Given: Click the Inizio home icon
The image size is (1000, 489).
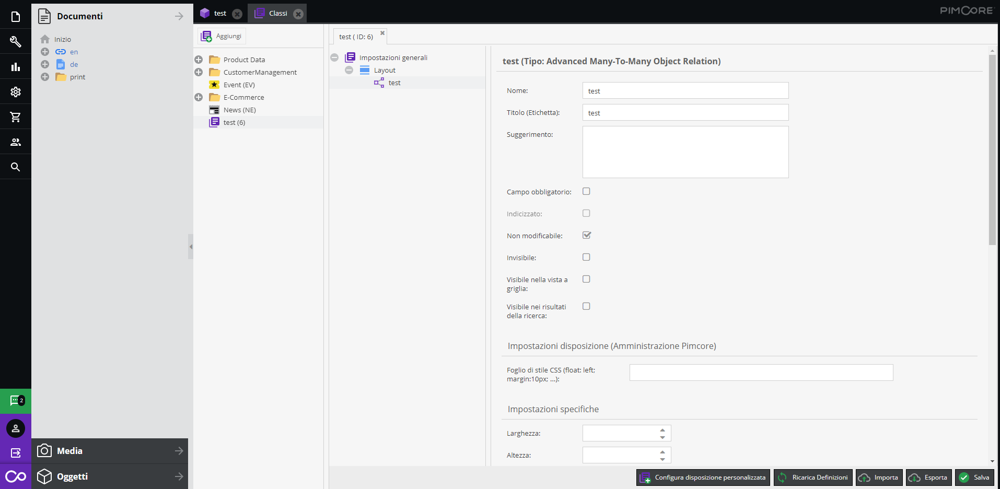Looking at the screenshot, I should tap(45, 39).
